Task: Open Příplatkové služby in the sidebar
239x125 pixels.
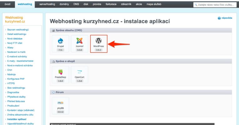Action: (x=16, y=97)
